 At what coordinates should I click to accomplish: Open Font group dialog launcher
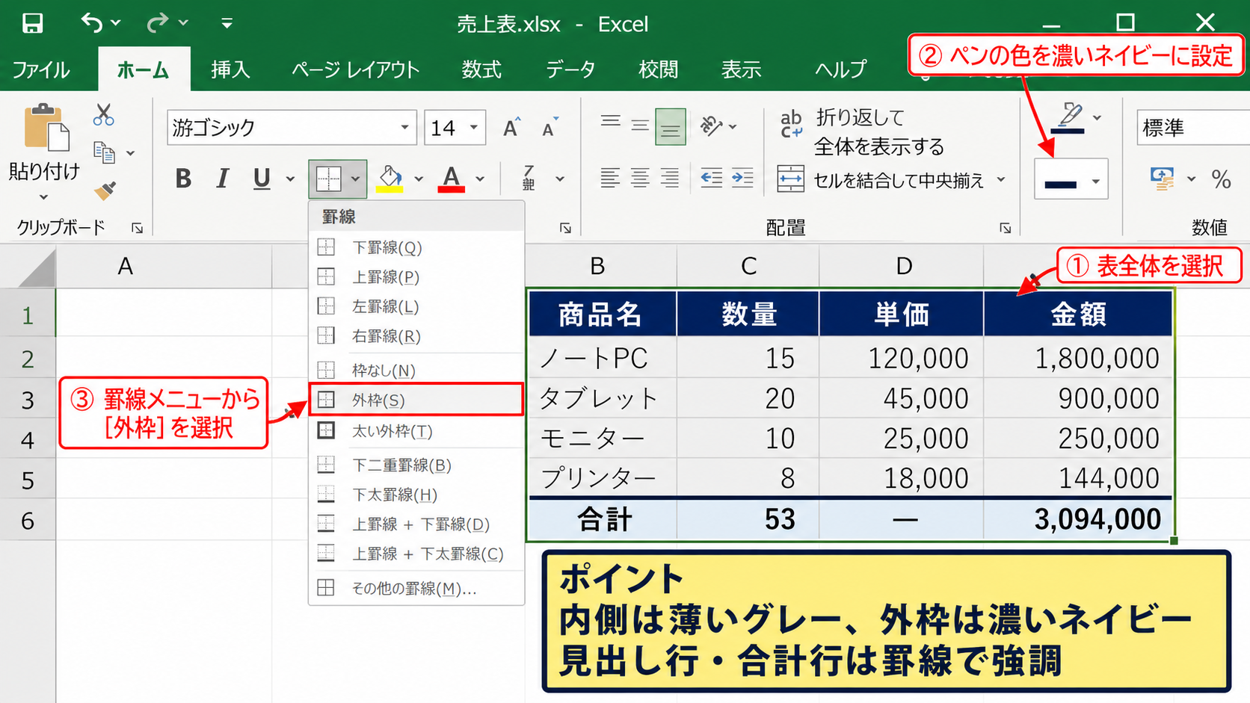click(566, 228)
